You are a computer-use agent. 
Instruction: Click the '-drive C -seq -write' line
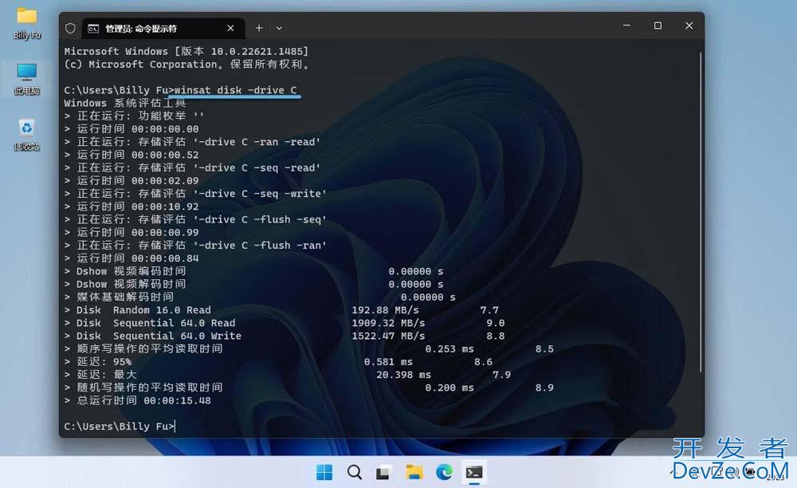[x=195, y=194]
